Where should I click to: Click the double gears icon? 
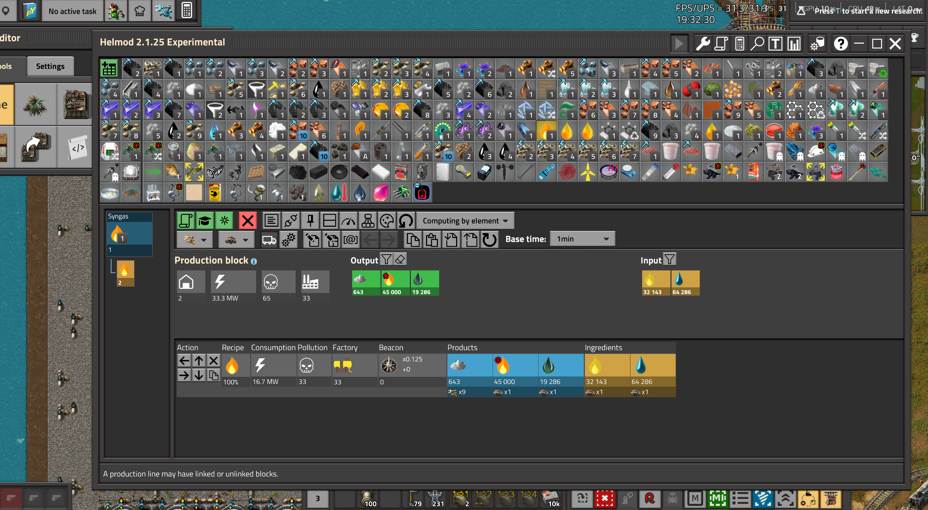pyautogui.click(x=288, y=240)
